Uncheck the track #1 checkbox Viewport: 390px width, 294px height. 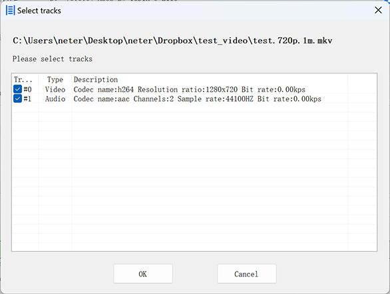click(17, 99)
